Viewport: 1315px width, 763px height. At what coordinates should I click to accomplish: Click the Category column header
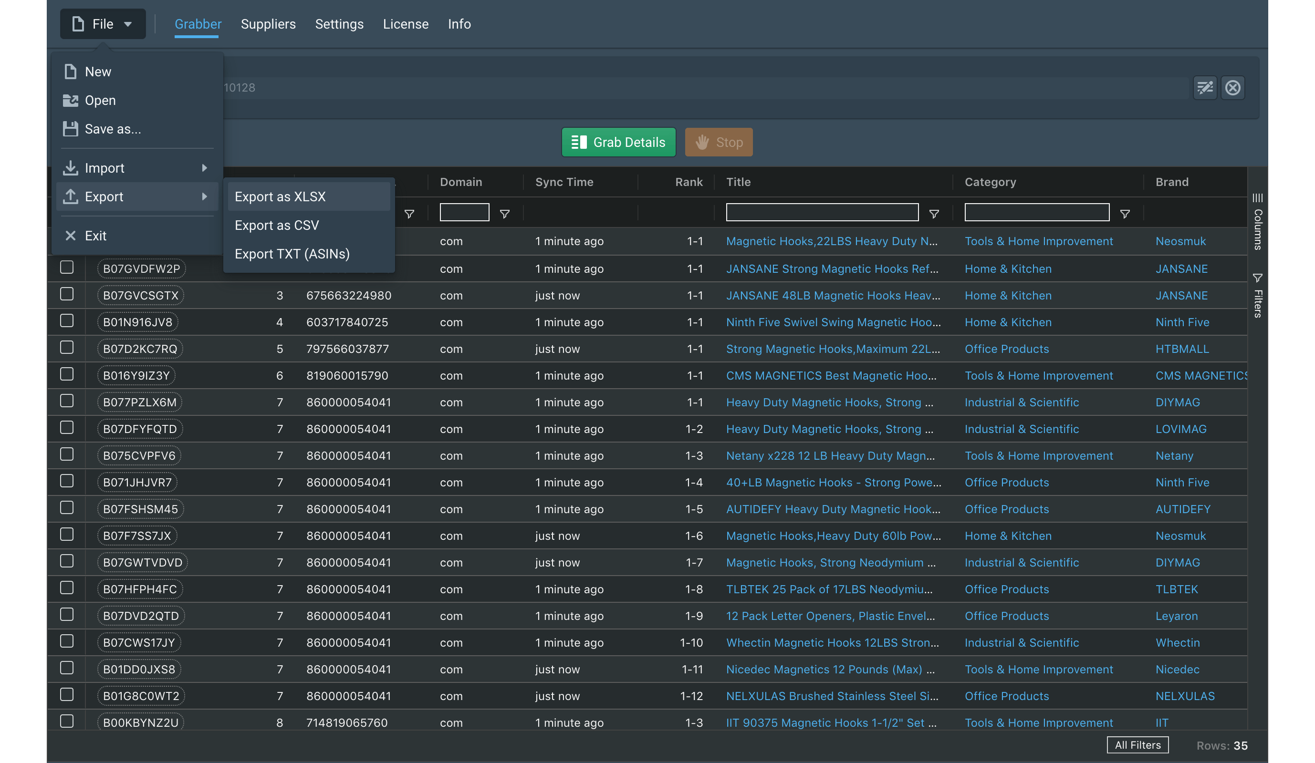tap(990, 182)
